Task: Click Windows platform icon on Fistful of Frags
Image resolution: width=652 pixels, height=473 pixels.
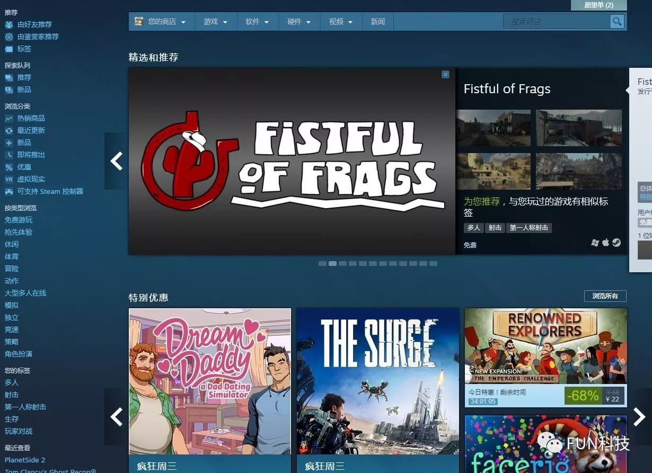Action: 595,243
